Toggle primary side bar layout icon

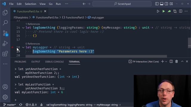(157, 4)
